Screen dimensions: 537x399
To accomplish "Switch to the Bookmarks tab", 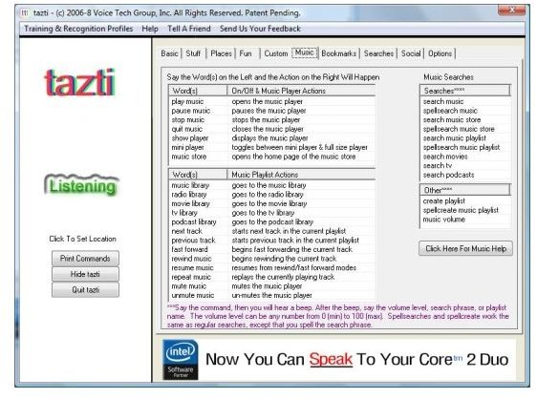I will coord(338,53).
